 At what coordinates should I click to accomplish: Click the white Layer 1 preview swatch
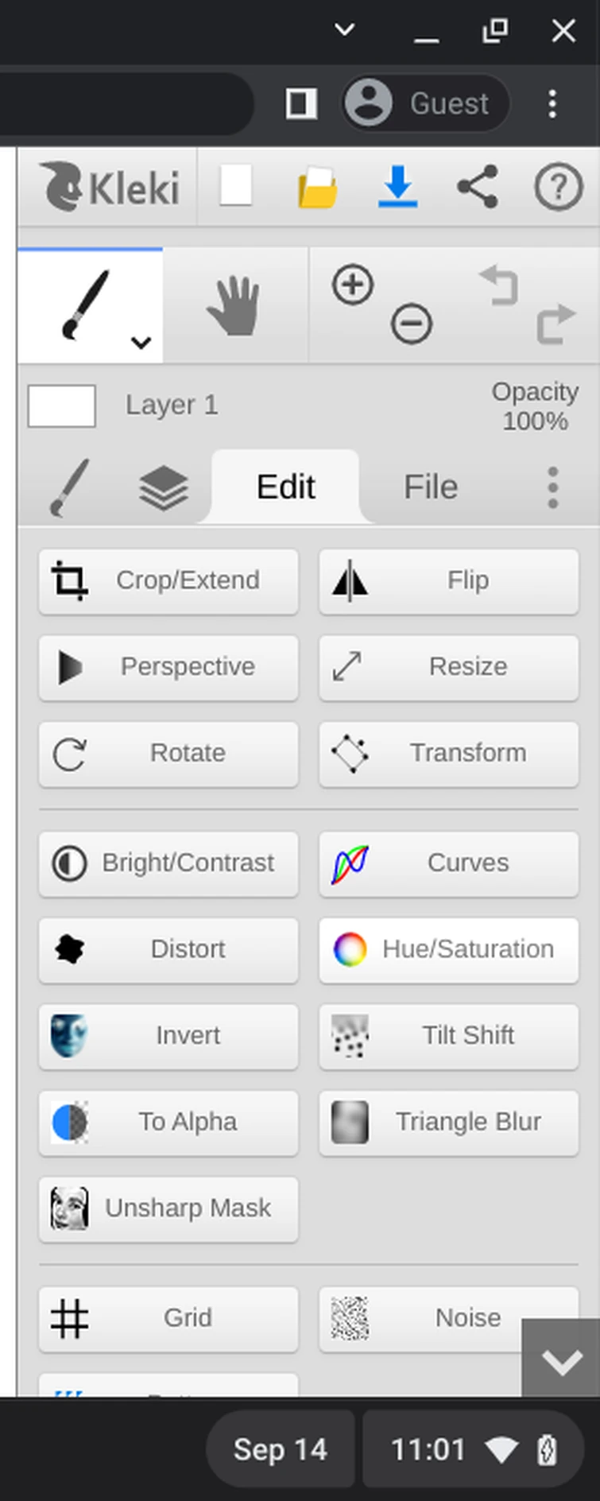(62, 405)
